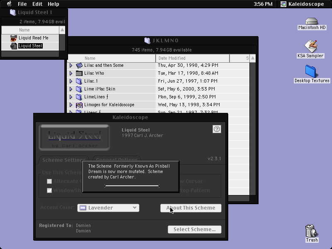Click the Select Scheme button

click(x=195, y=229)
